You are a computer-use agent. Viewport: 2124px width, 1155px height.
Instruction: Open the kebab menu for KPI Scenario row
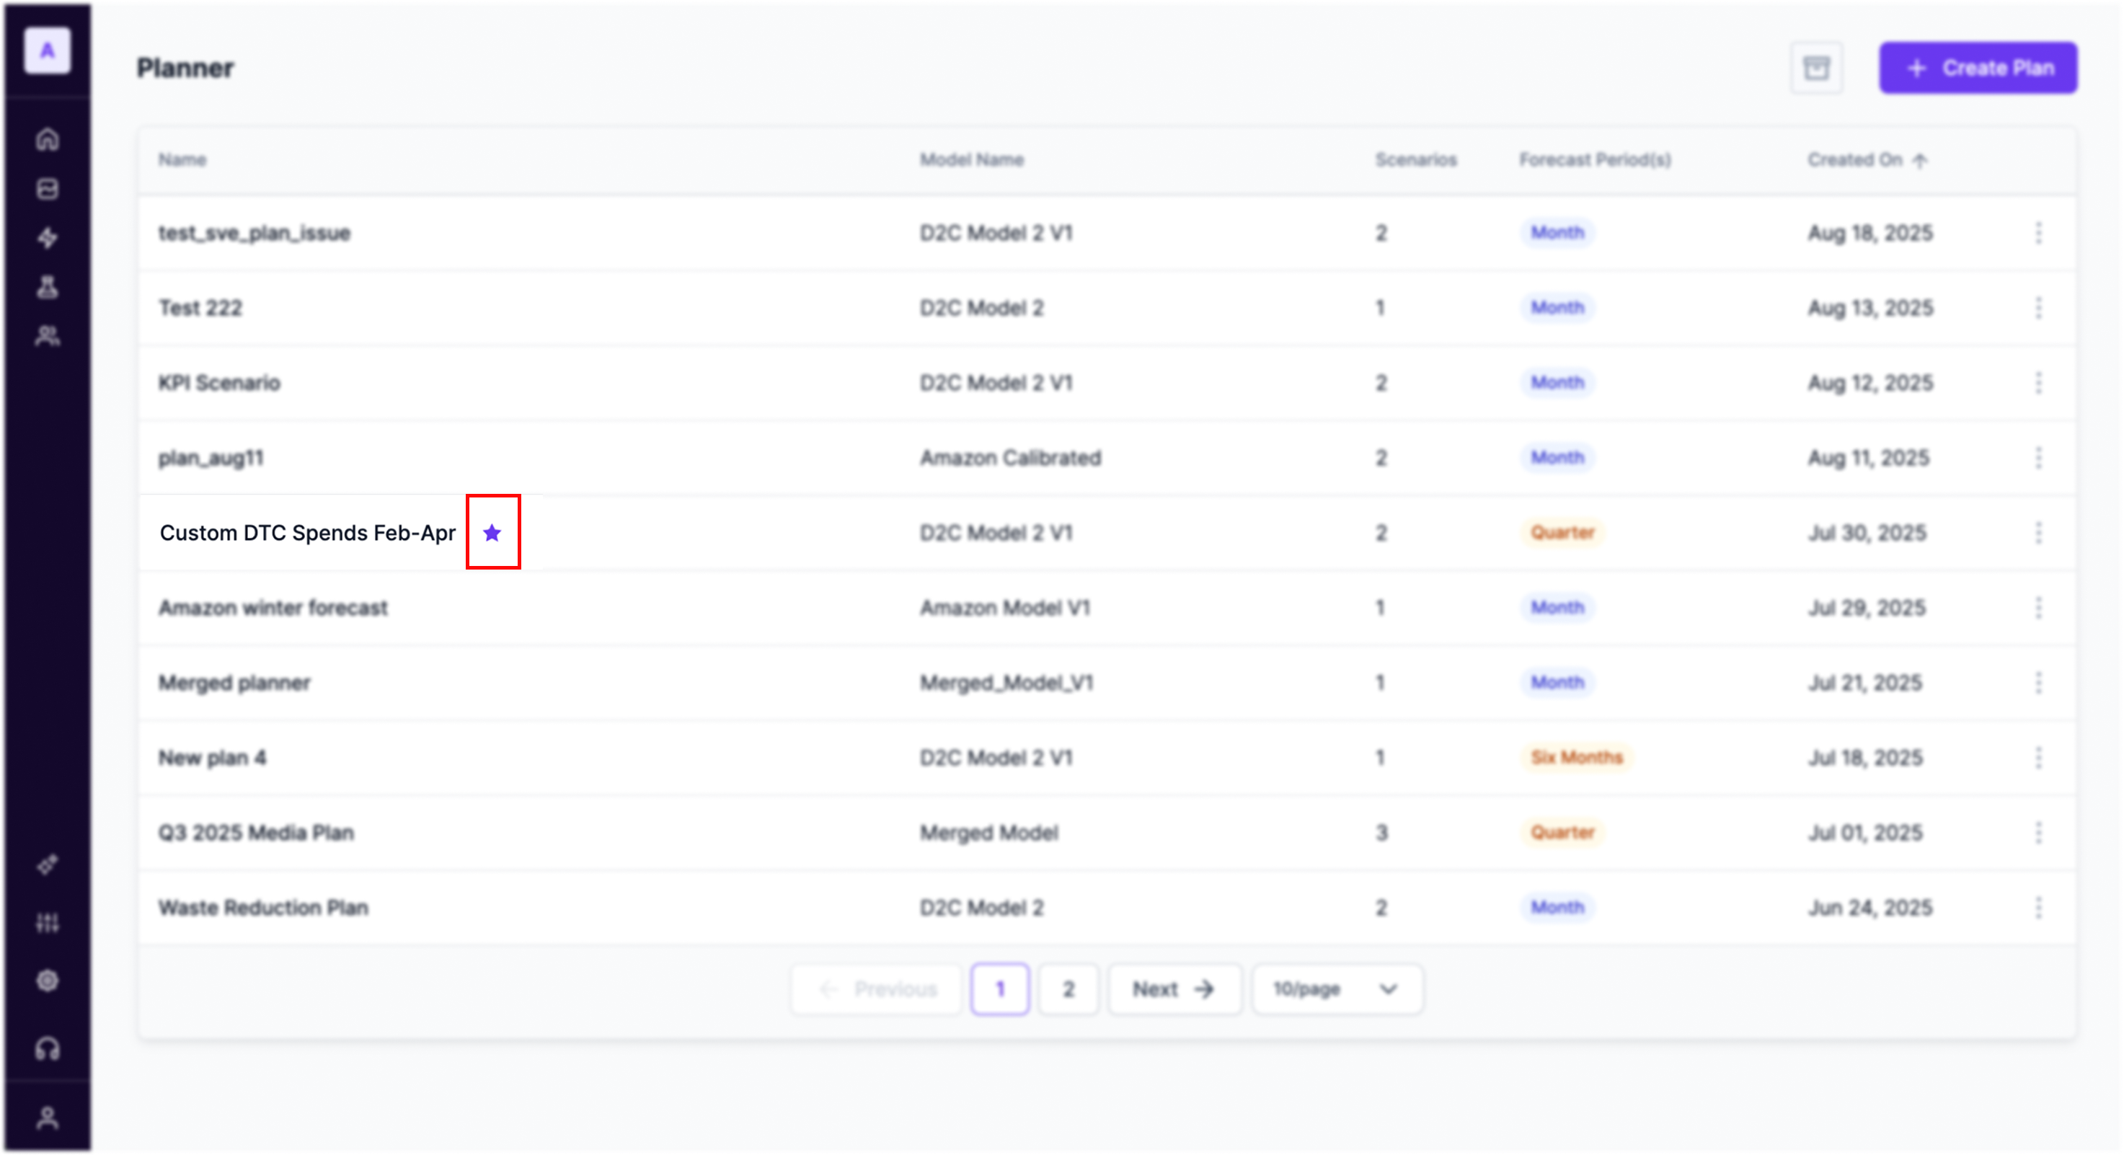tap(2038, 383)
